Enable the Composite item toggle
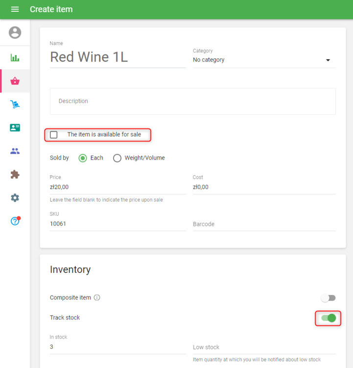Screen dimensions: 353x368 328,298
